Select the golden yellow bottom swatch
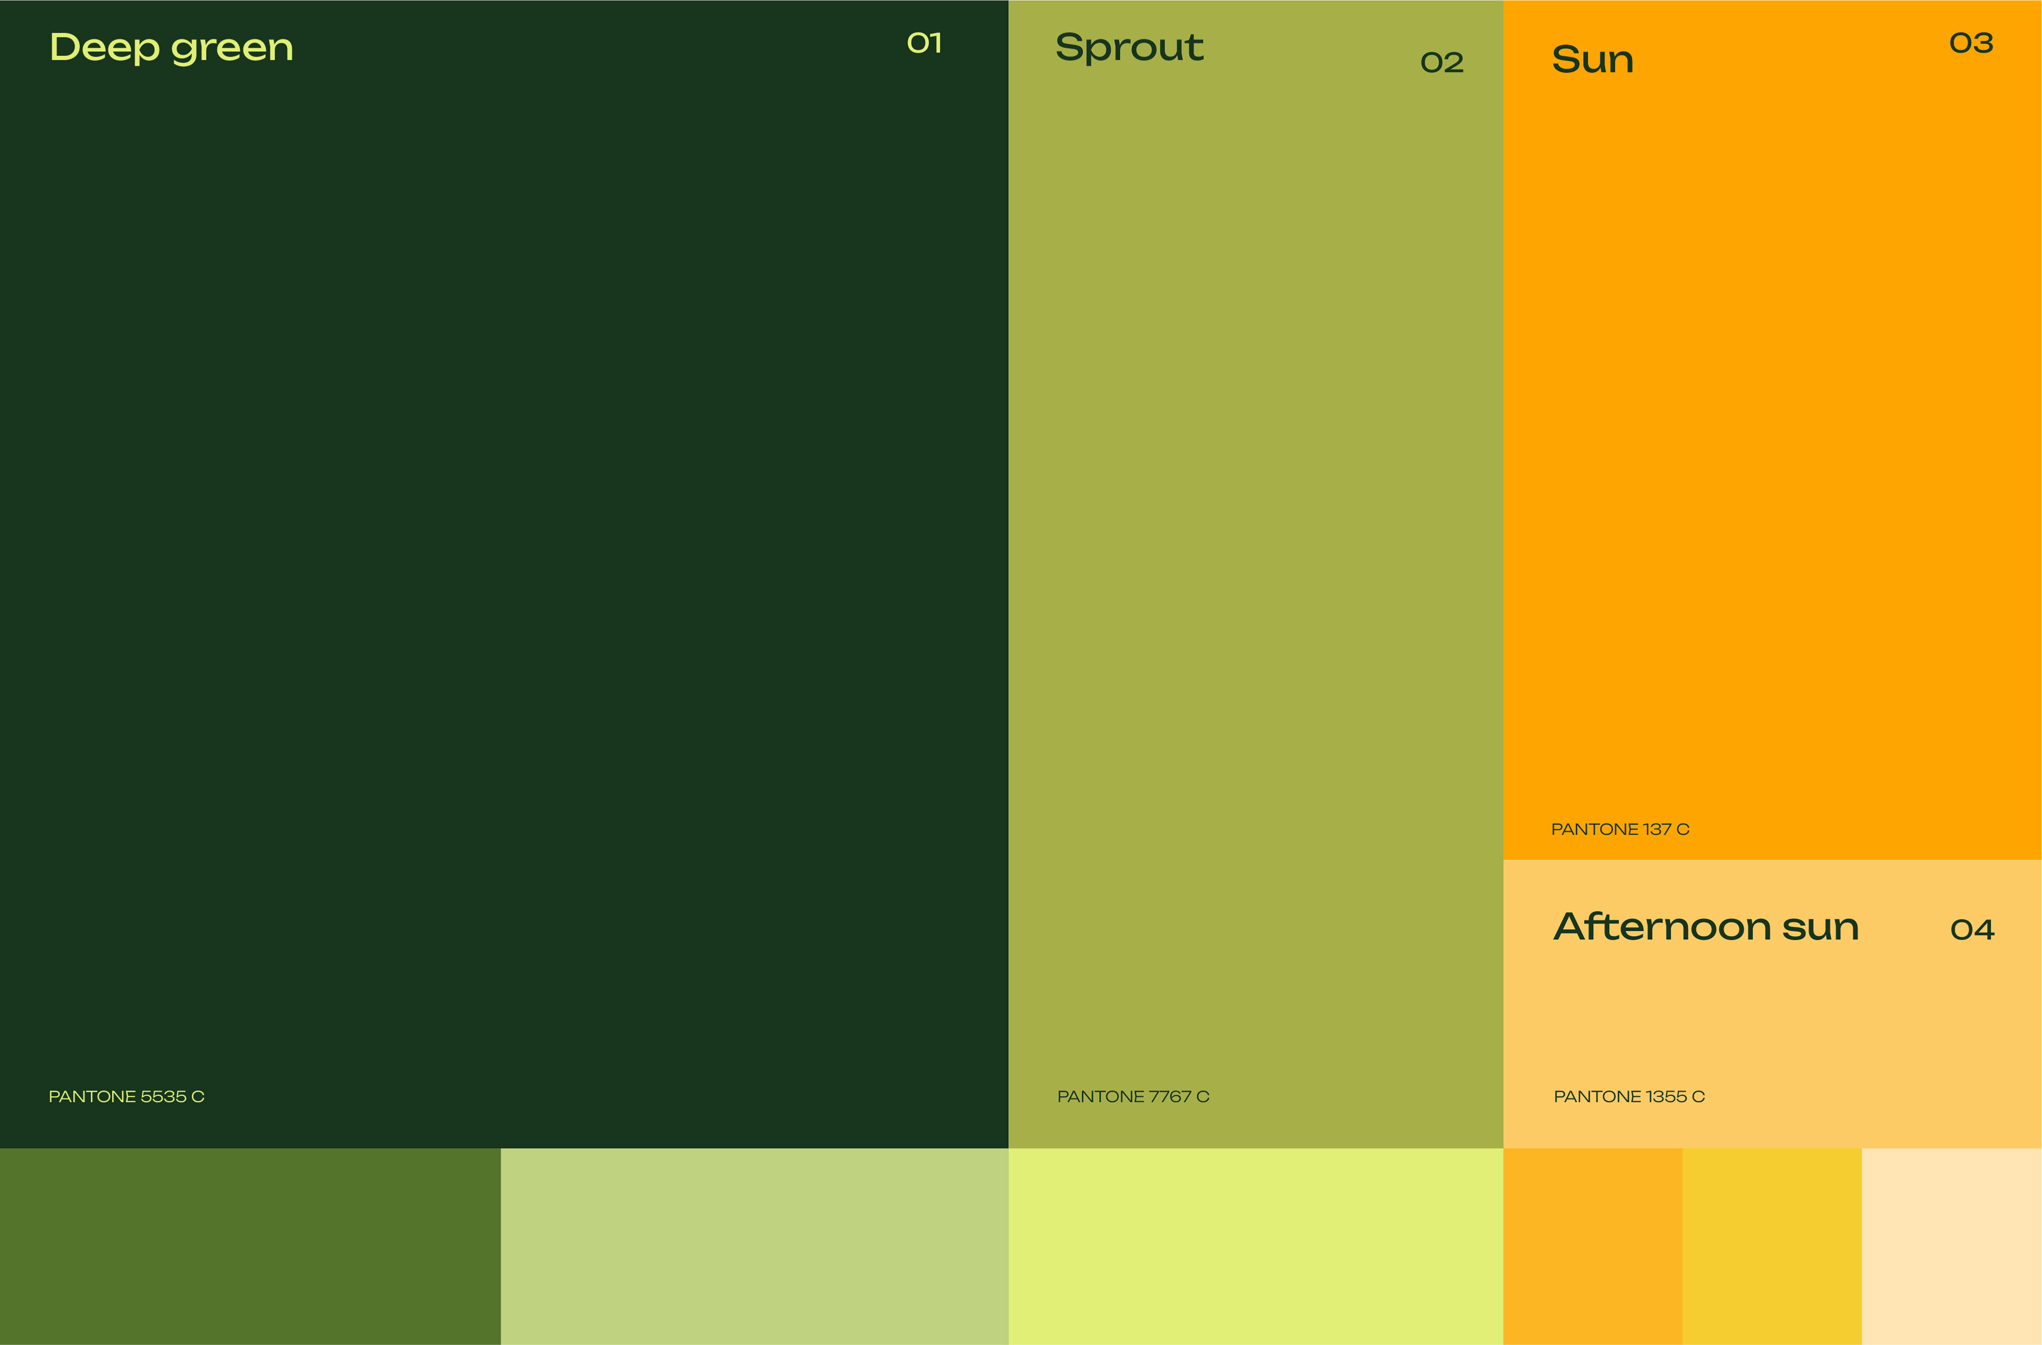 click(1772, 1246)
